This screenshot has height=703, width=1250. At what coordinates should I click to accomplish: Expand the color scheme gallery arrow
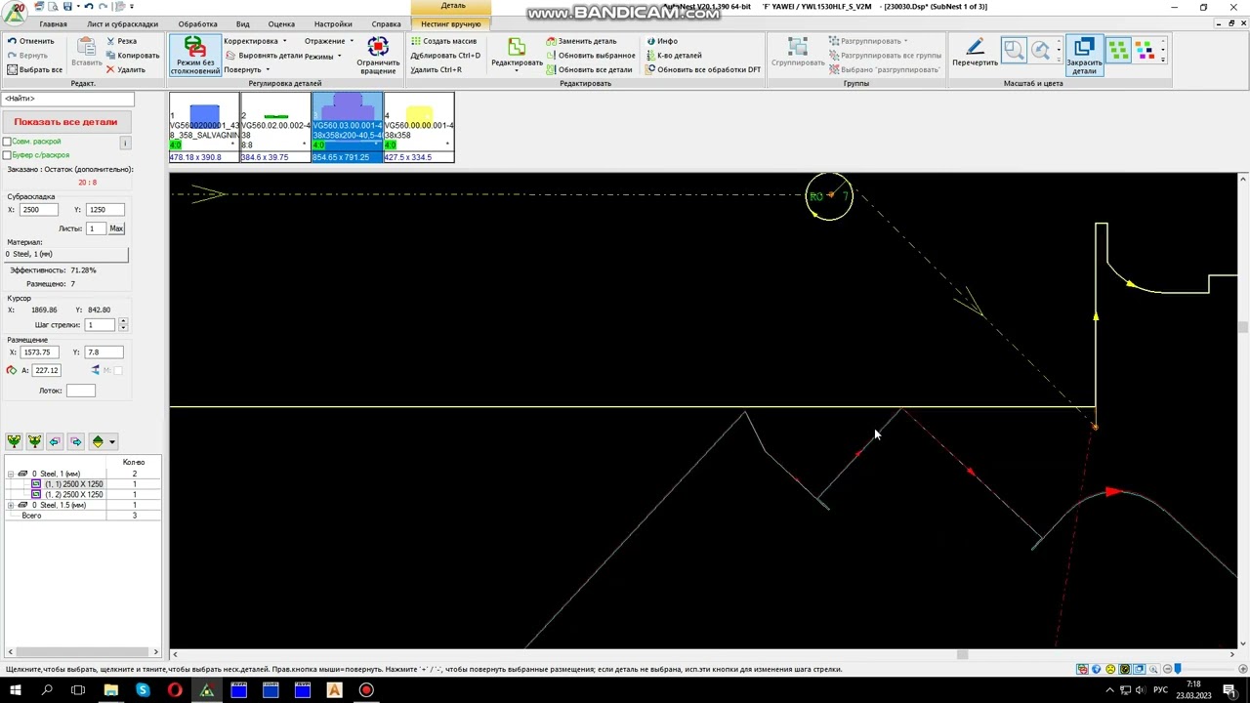coord(1163,61)
